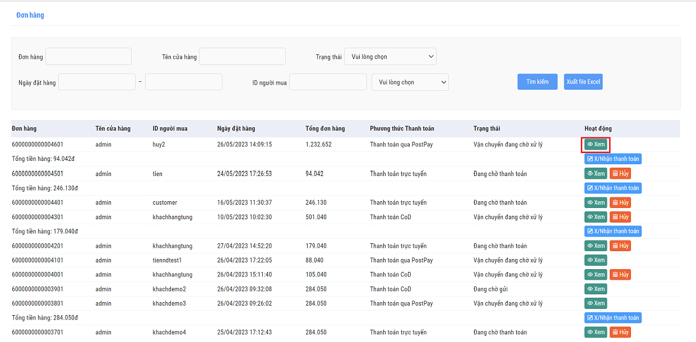The image size is (696, 342).
Task: Click X/Nhận thanh toán in the 94.042đ row
Action: (x=613, y=159)
